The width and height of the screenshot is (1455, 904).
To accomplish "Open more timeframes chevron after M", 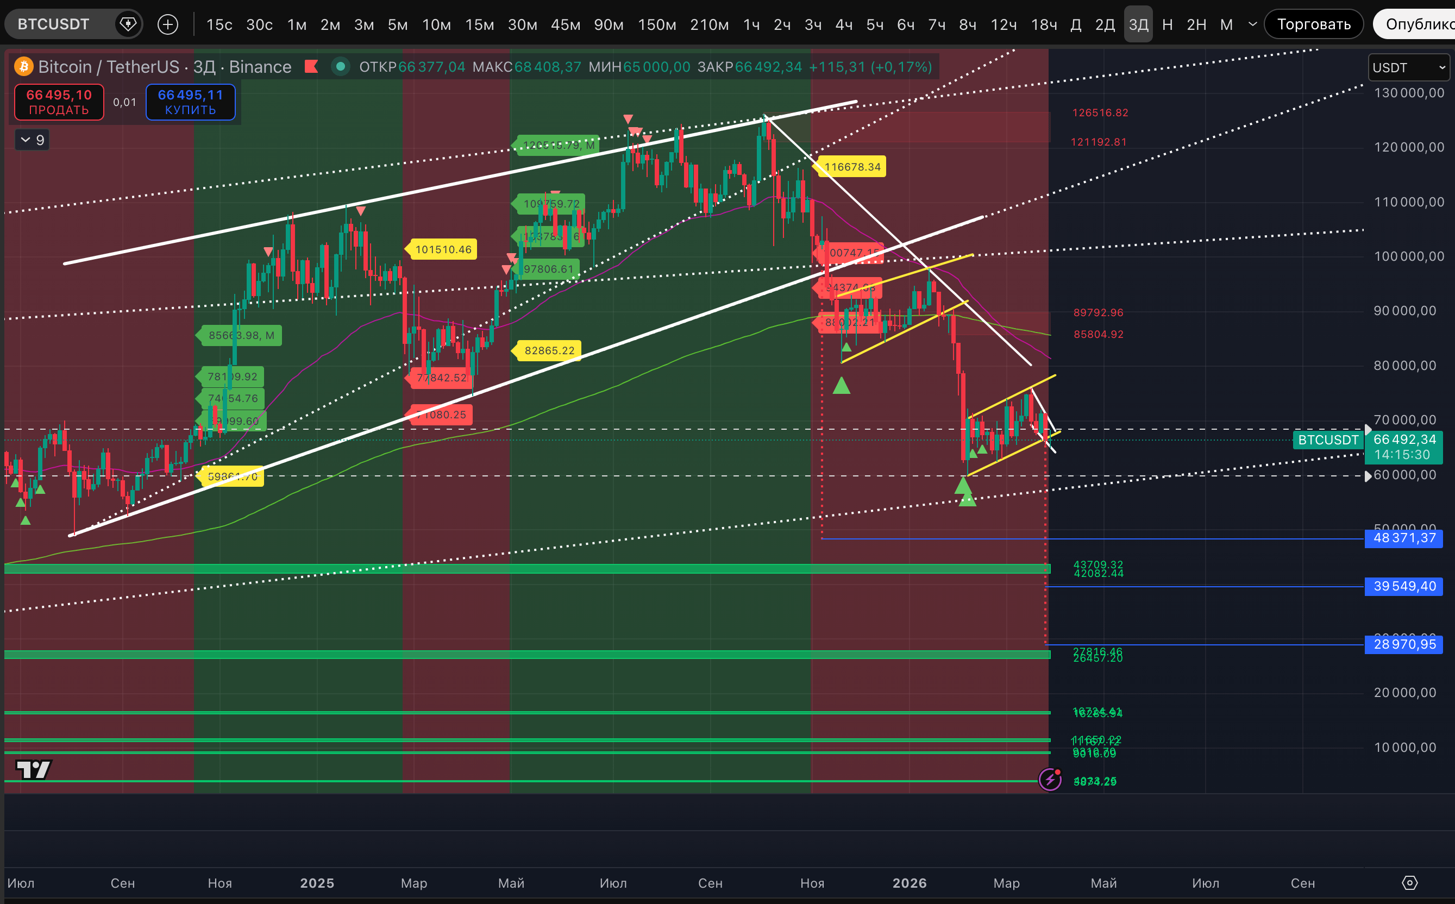I will click(1252, 24).
